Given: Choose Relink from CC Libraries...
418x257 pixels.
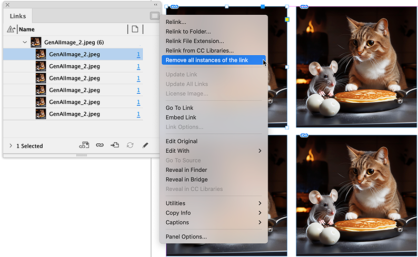Looking at the screenshot, I should [214, 51].
